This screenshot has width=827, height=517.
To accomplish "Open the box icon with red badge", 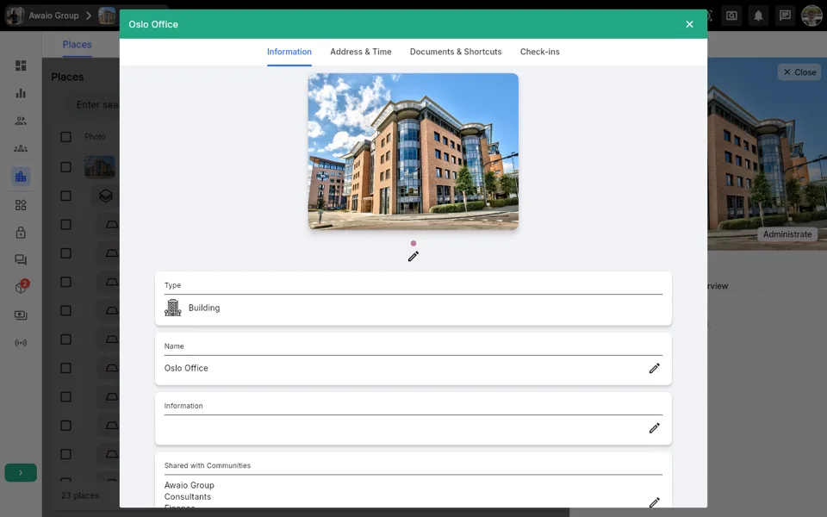I will (21, 286).
